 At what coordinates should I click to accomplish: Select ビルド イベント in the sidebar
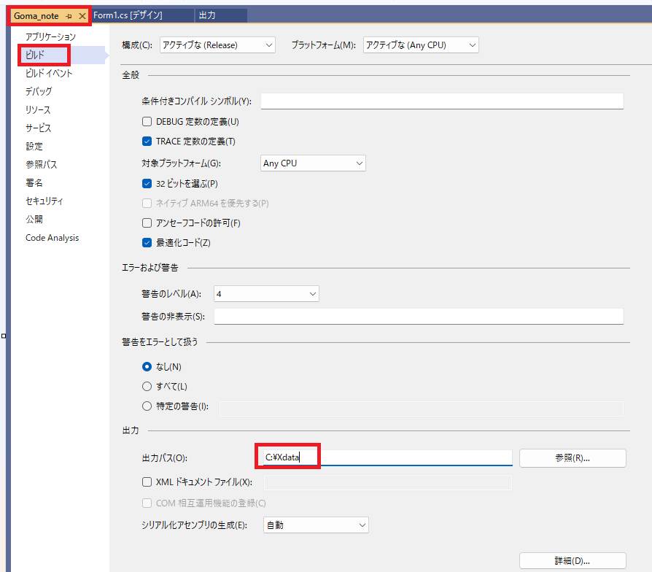coord(49,73)
